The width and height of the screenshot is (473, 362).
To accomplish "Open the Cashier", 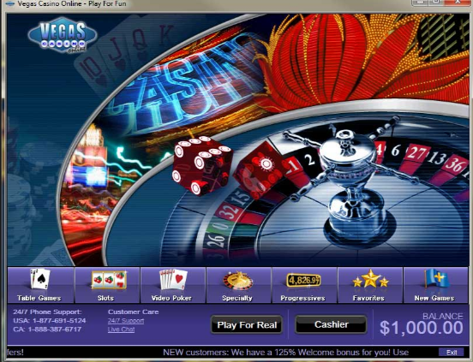I will [331, 324].
